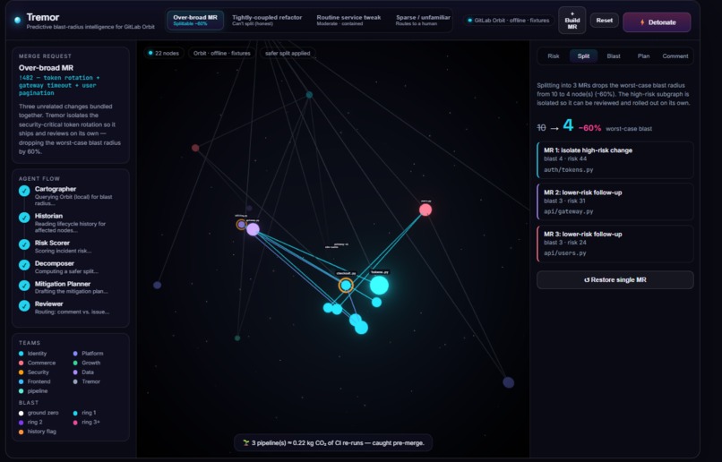Select the small orange-ringed node beside lavender node

(241, 224)
